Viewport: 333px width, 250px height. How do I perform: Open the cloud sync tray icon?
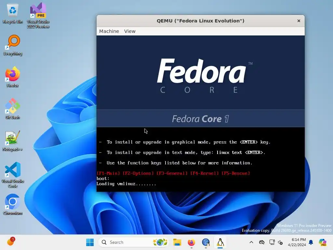point(262,242)
